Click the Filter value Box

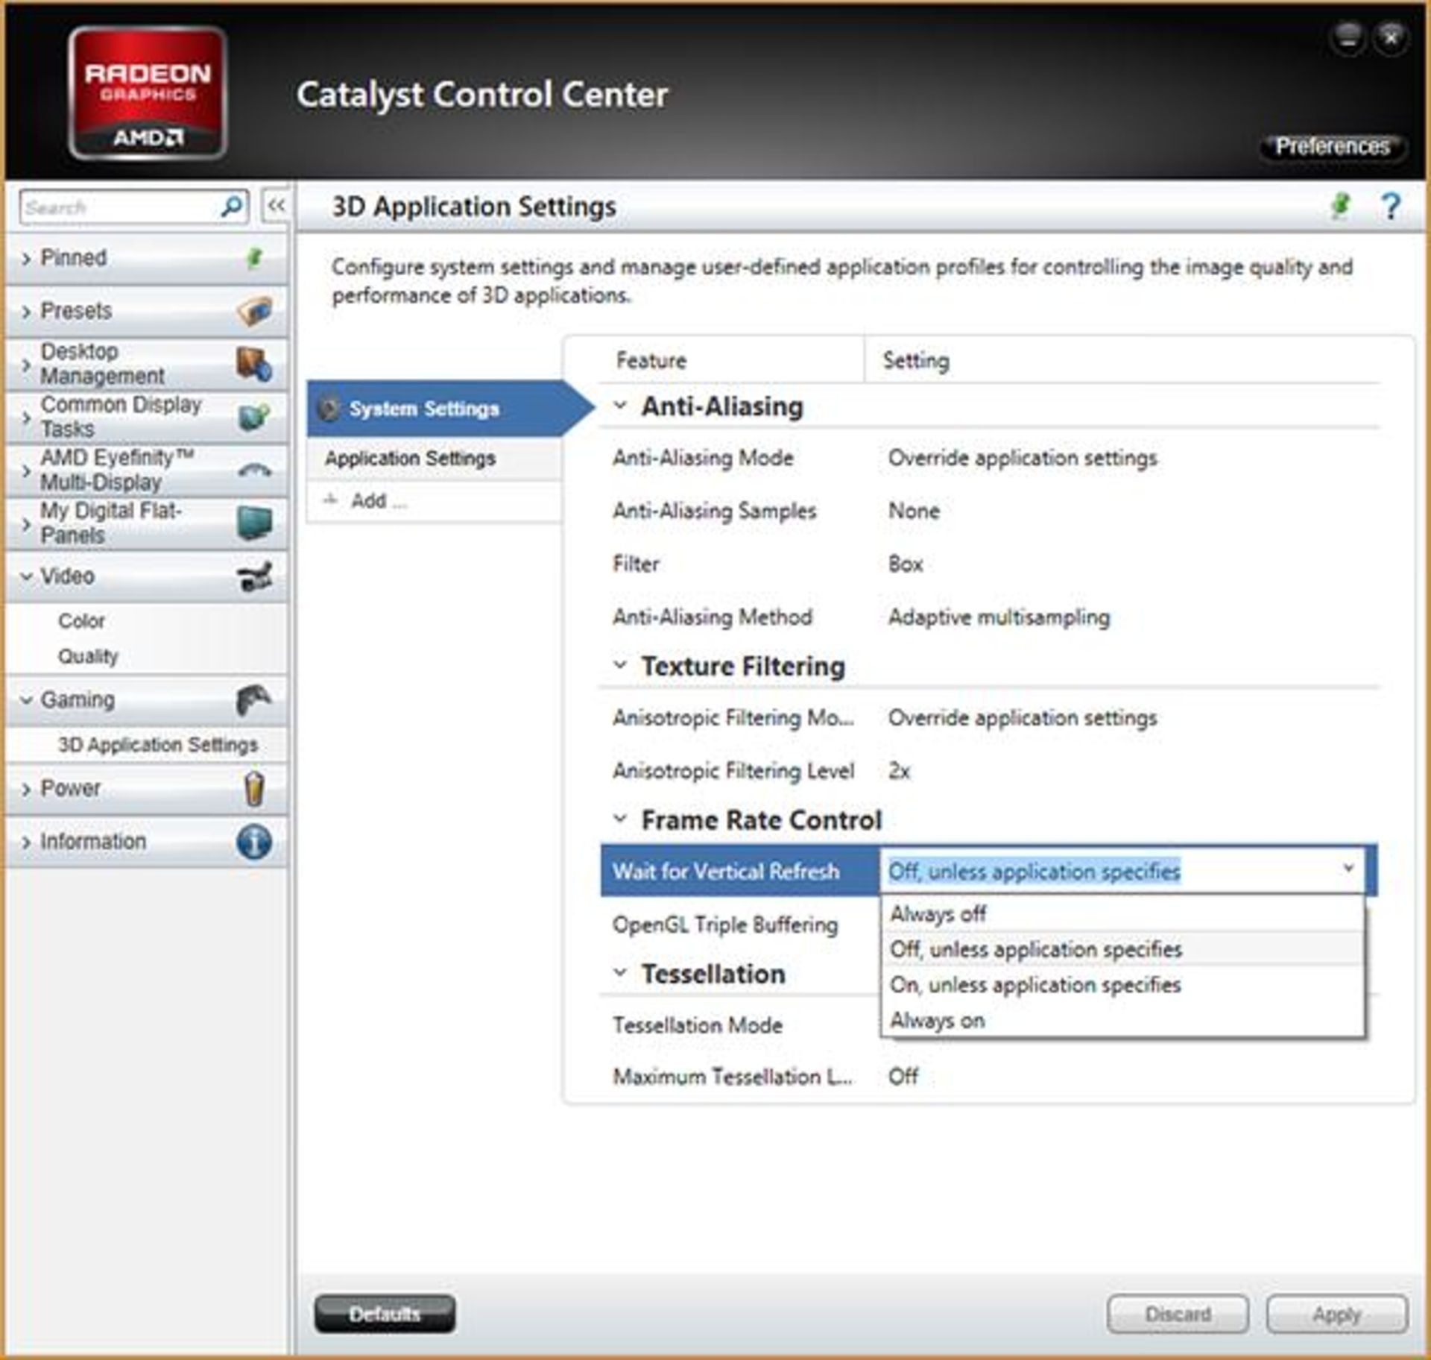(x=906, y=564)
